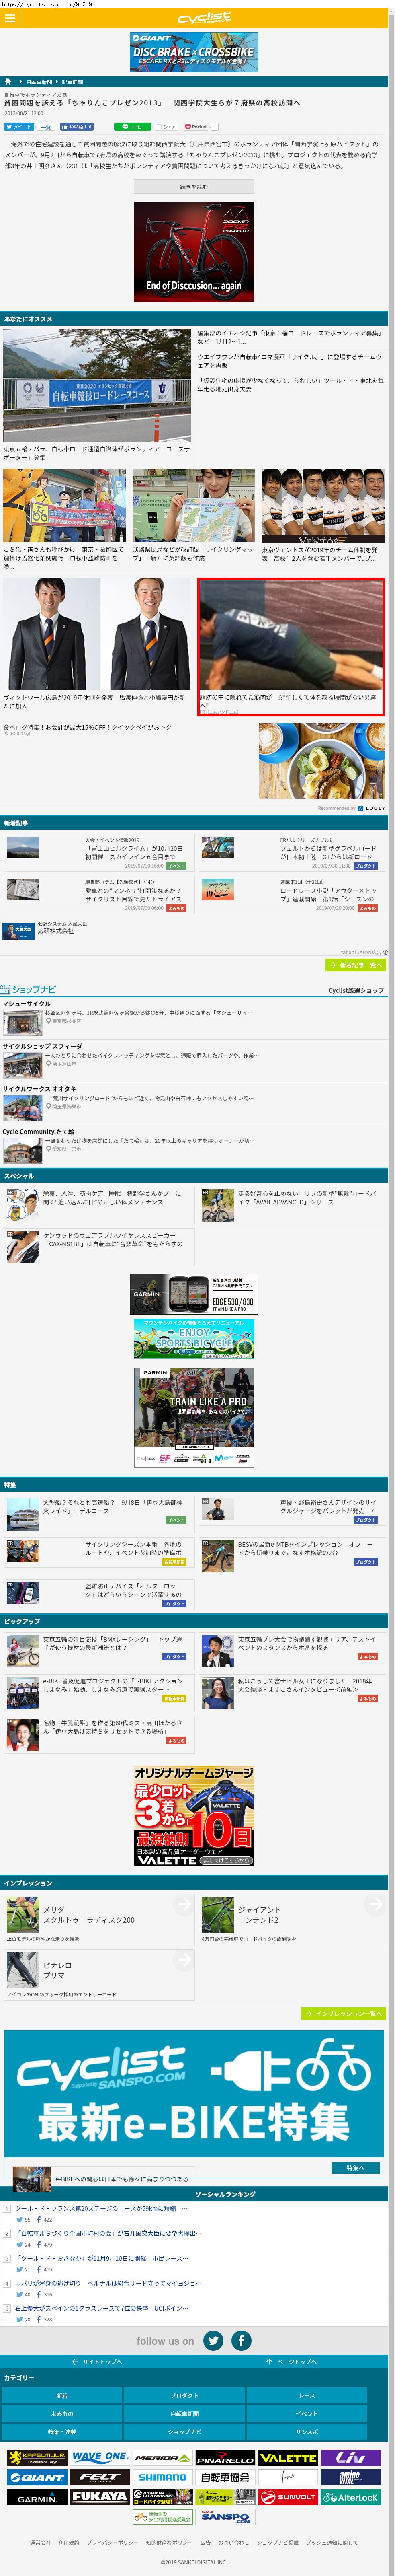Follow Cyclist on Twitter round icon
Image resolution: width=395 pixels, height=2576 pixels.
[213, 2340]
